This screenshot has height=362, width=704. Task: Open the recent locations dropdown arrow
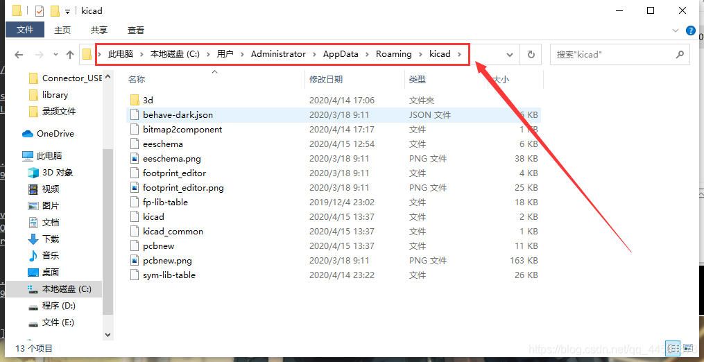(55, 54)
